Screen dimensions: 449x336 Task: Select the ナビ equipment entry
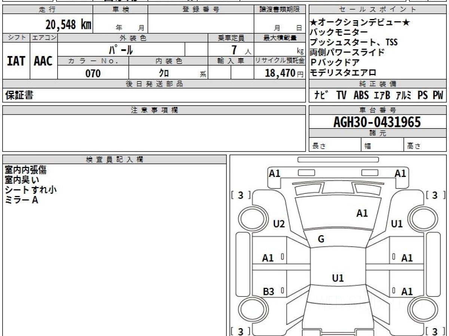321,95
